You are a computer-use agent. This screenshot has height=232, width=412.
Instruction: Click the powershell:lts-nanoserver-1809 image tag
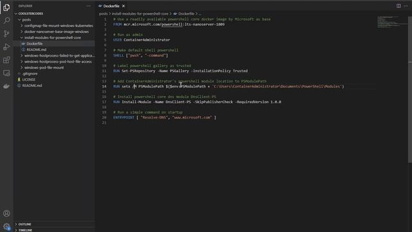pos(193,24)
